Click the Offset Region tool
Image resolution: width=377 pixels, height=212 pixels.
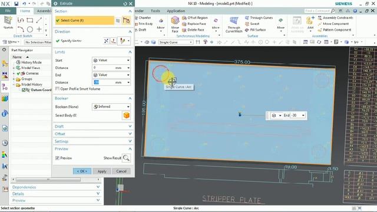click(x=195, y=18)
